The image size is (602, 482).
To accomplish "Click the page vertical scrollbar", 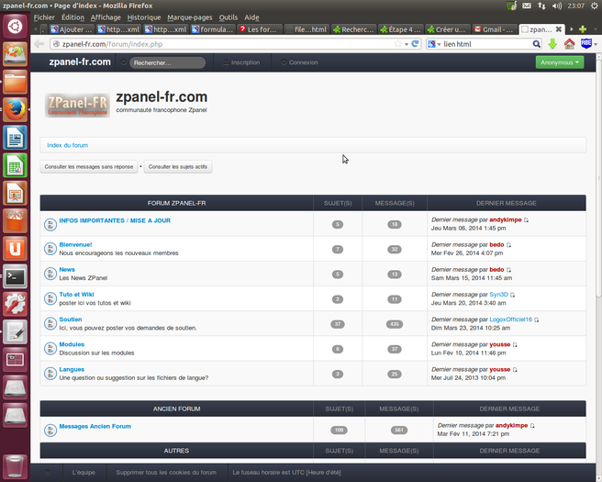I will (598, 176).
